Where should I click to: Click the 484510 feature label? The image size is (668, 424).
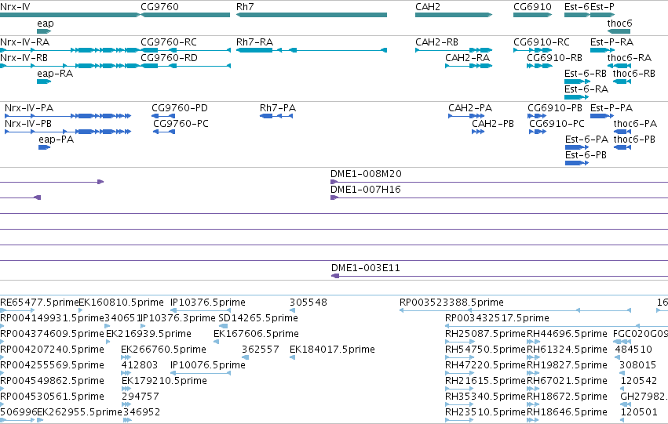[x=633, y=350]
